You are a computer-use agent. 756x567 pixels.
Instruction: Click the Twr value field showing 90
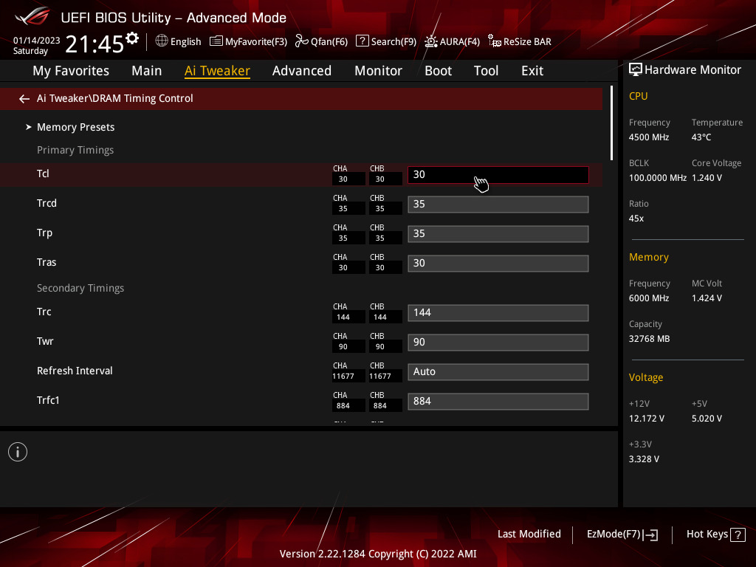498,343
